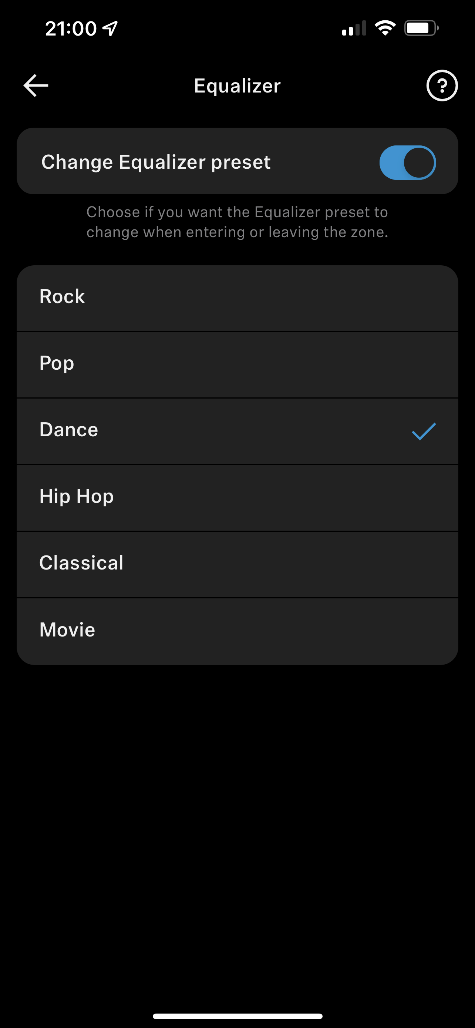Screen dimensions: 475x1028
Task: Tap the Change Equalizer preset label
Action: [156, 162]
